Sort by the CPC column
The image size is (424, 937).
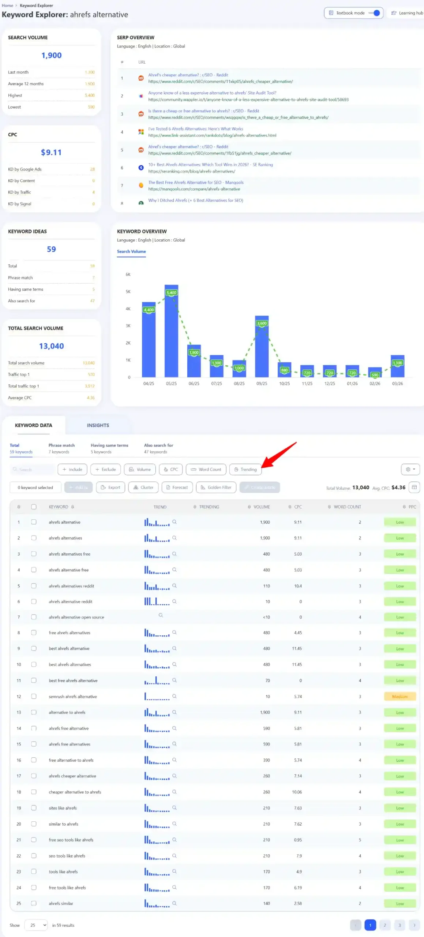(290, 507)
